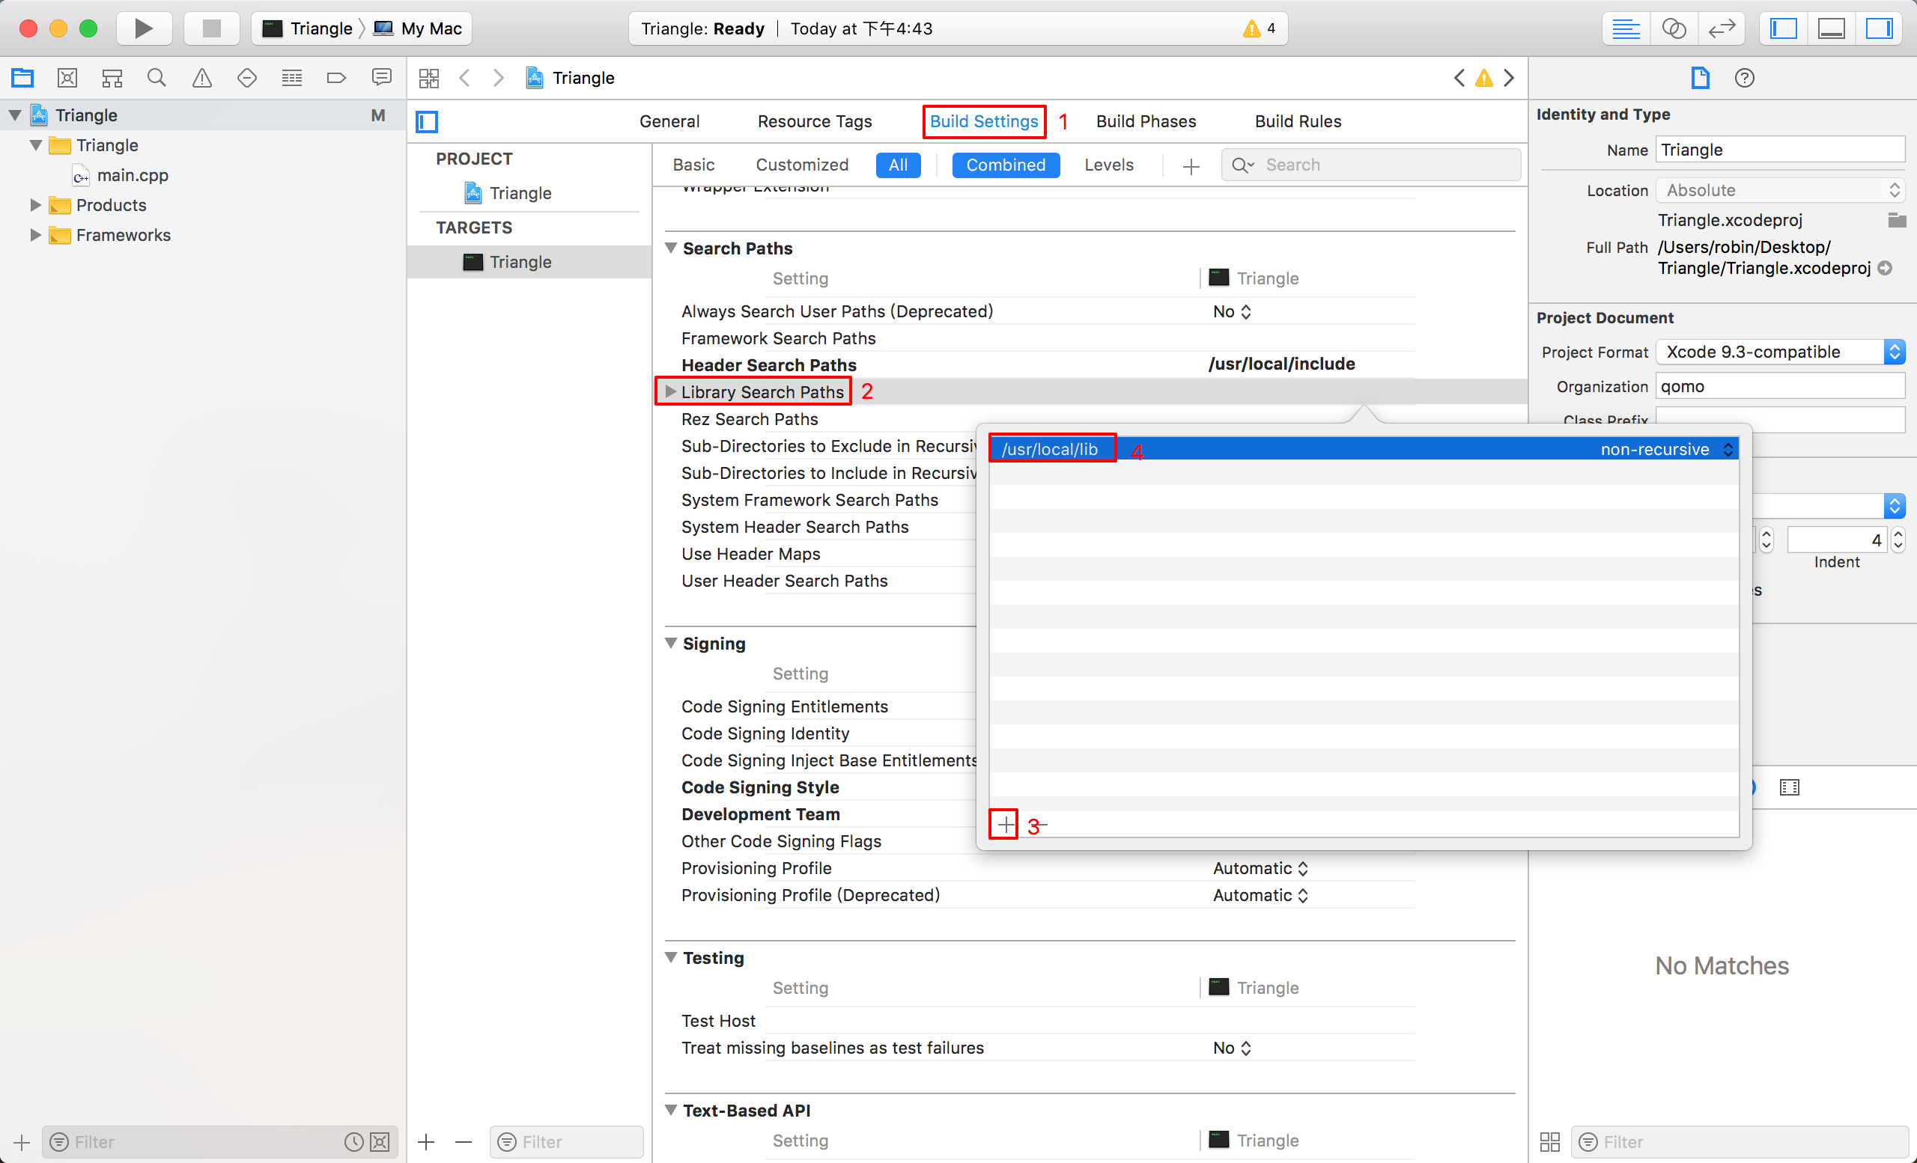This screenshot has height=1163, width=1917.
Task: Reveal project in Finder arrow icon
Action: (x=1885, y=268)
